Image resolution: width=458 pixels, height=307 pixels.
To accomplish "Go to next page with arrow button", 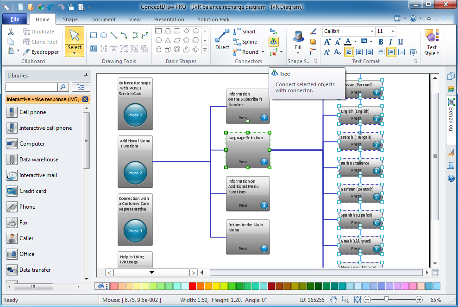I will click(194, 273).
